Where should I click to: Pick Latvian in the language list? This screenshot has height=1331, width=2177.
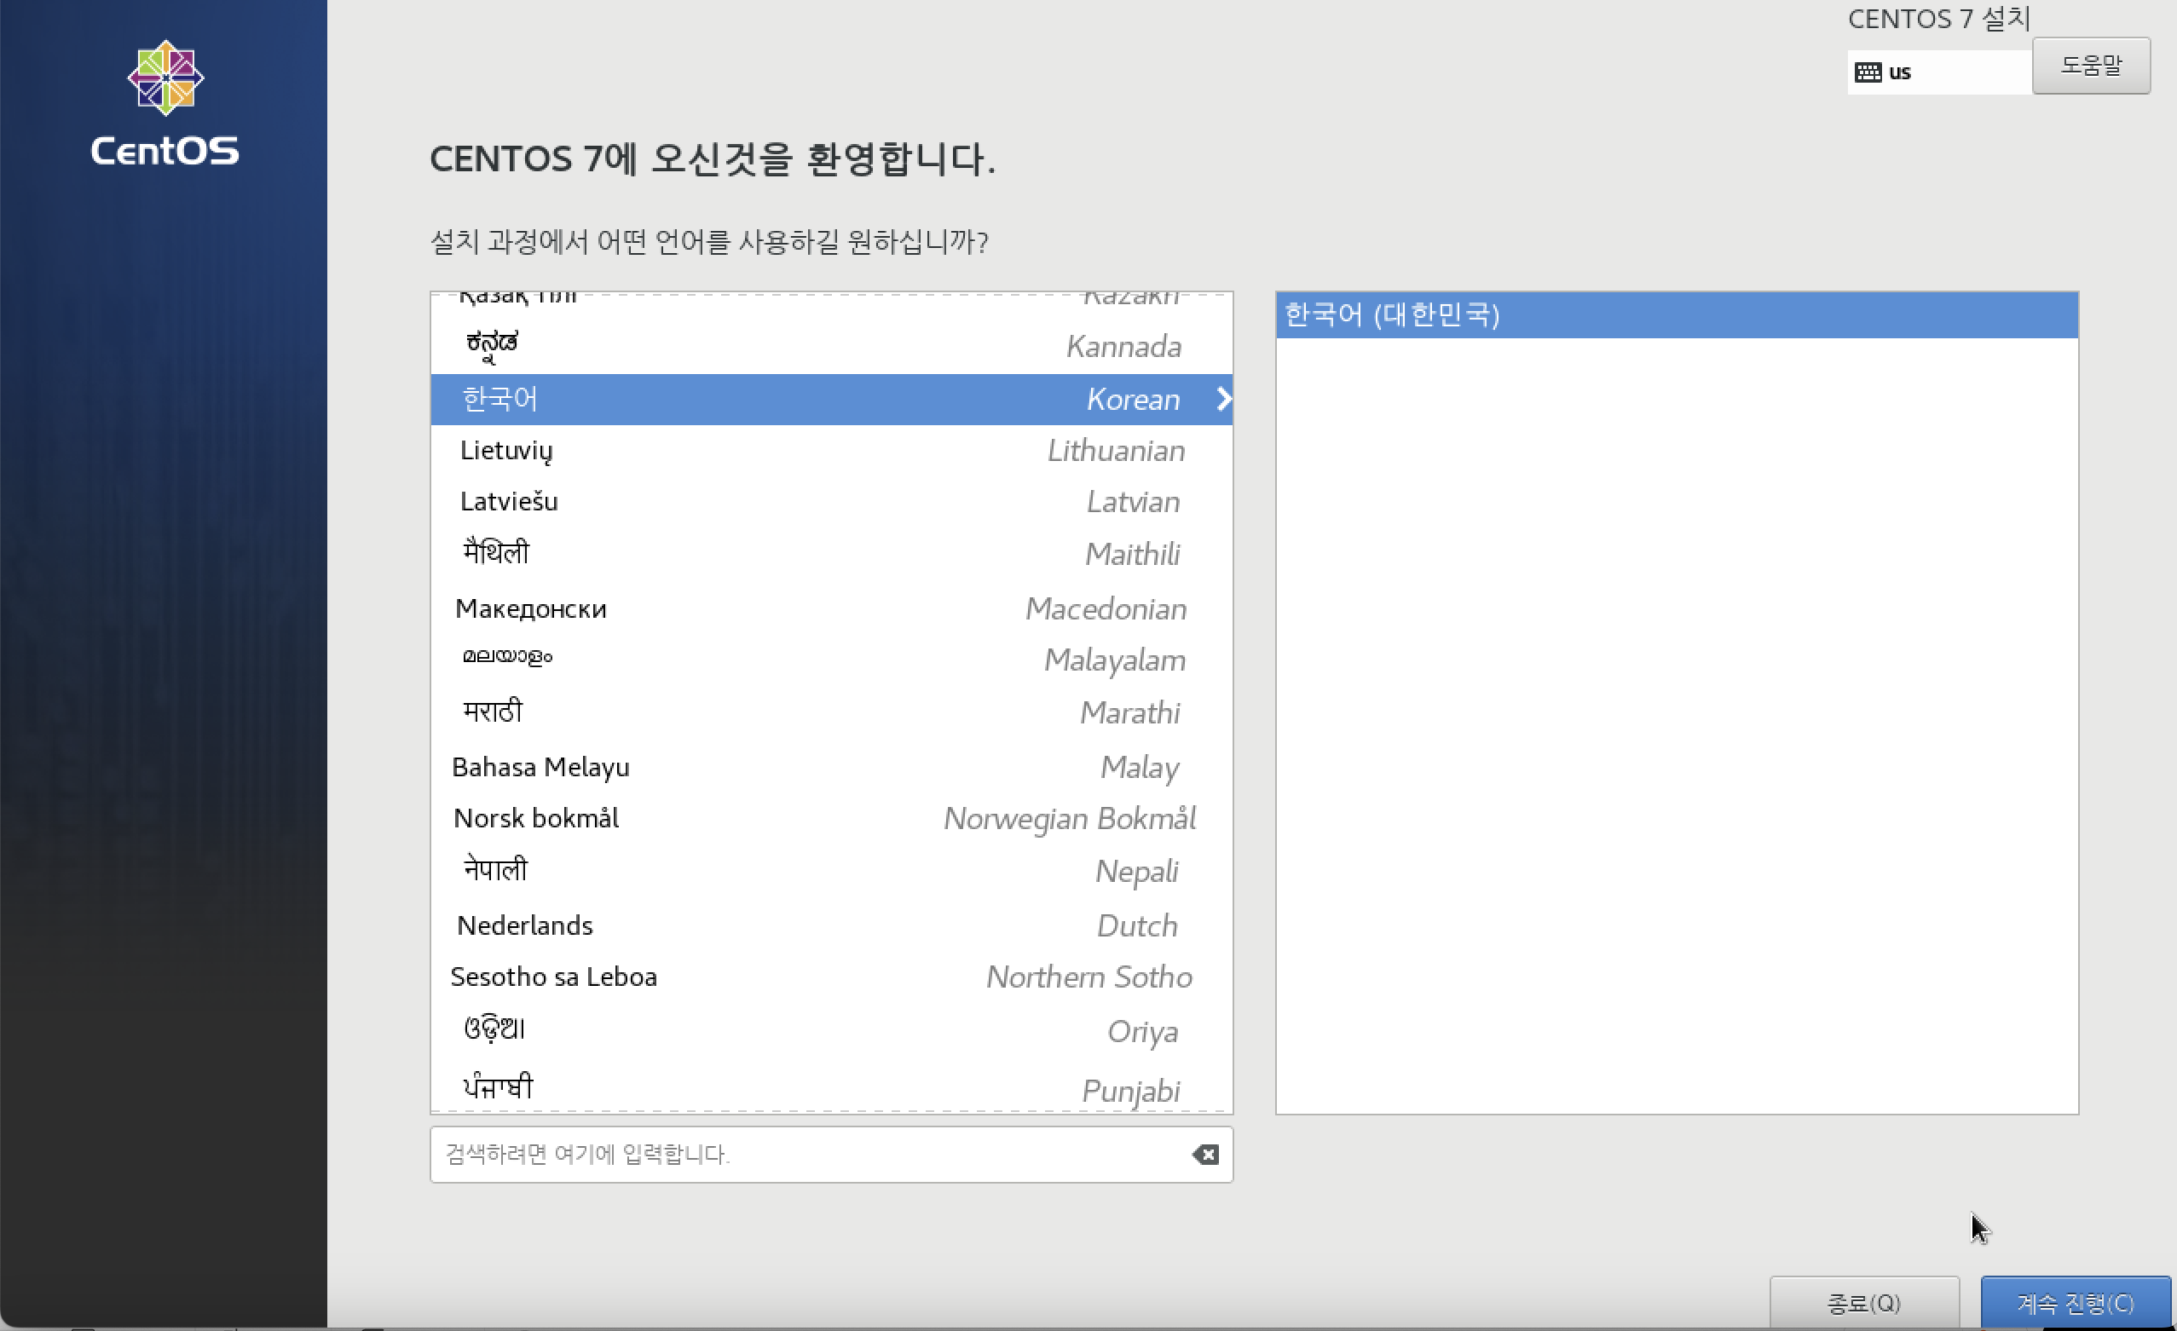click(830, 502)
